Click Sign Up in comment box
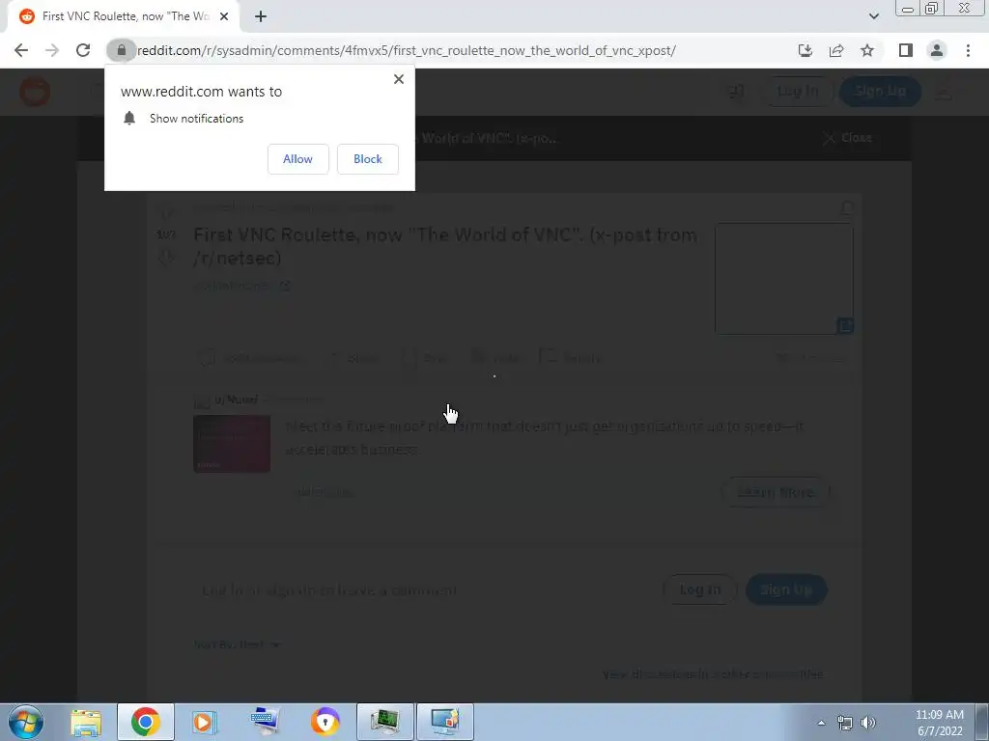The width and height of the screenshot is (989, 741). (786, 590)
